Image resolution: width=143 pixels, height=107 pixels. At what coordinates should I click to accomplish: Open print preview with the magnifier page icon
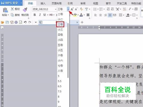tap(21, 22)
